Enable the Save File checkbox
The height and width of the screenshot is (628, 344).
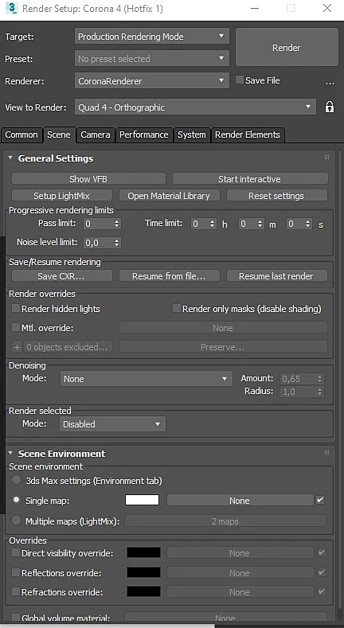tap(240, 80)
